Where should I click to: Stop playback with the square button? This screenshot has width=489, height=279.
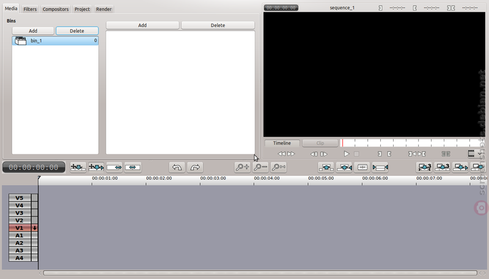tap(356, 154)
